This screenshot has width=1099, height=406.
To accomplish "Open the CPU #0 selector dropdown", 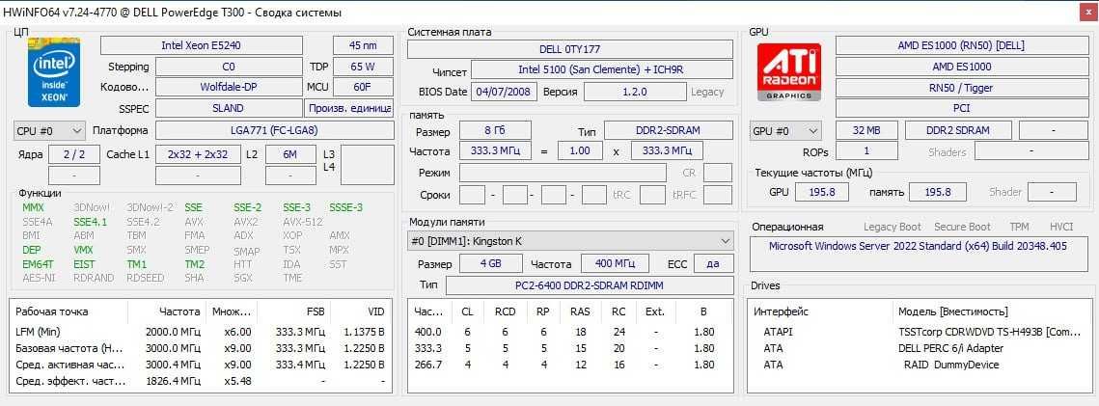I will pos(49,131).
